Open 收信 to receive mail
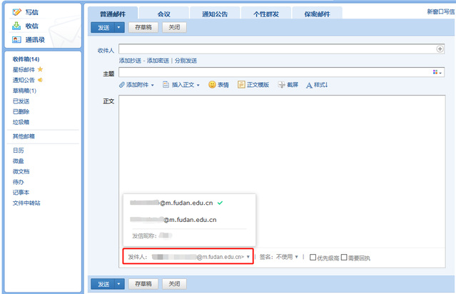Screen dimensions: 456x294 click(x=17, y=26)
